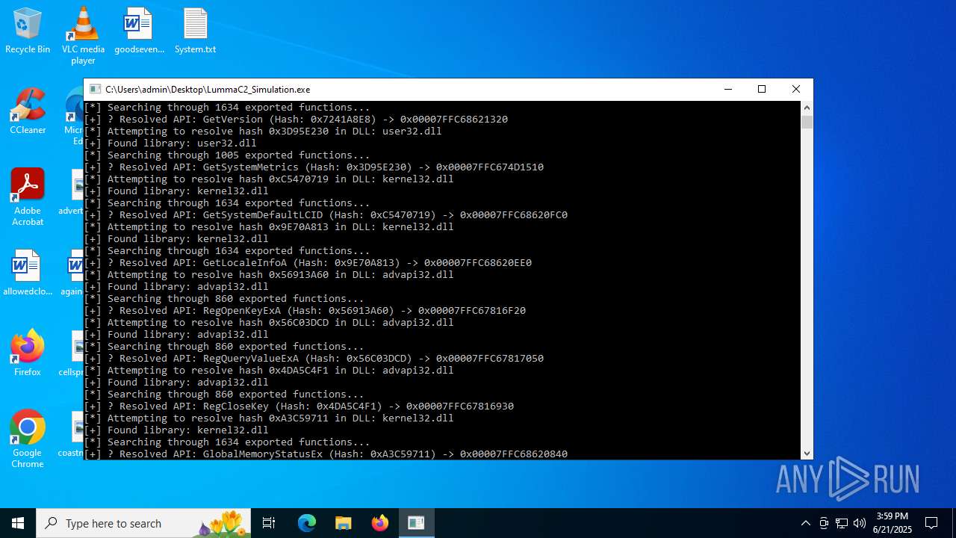Click the 'Resolved API: GetLocaleInfoA' line
This screenshot has height=538, width=956.
[308, 262]
